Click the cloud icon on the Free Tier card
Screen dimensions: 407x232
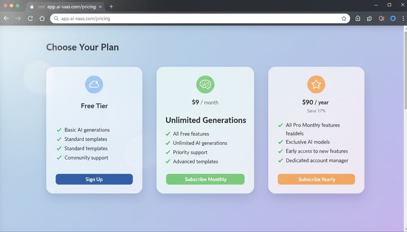94,84
